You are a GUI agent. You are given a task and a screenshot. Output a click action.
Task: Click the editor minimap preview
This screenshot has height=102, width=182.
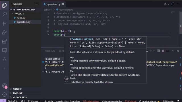tap(173, 12)
